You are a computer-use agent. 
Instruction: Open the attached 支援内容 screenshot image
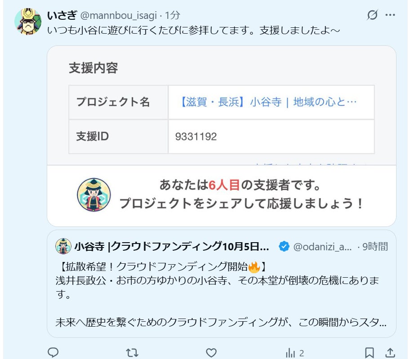point(222,136)
